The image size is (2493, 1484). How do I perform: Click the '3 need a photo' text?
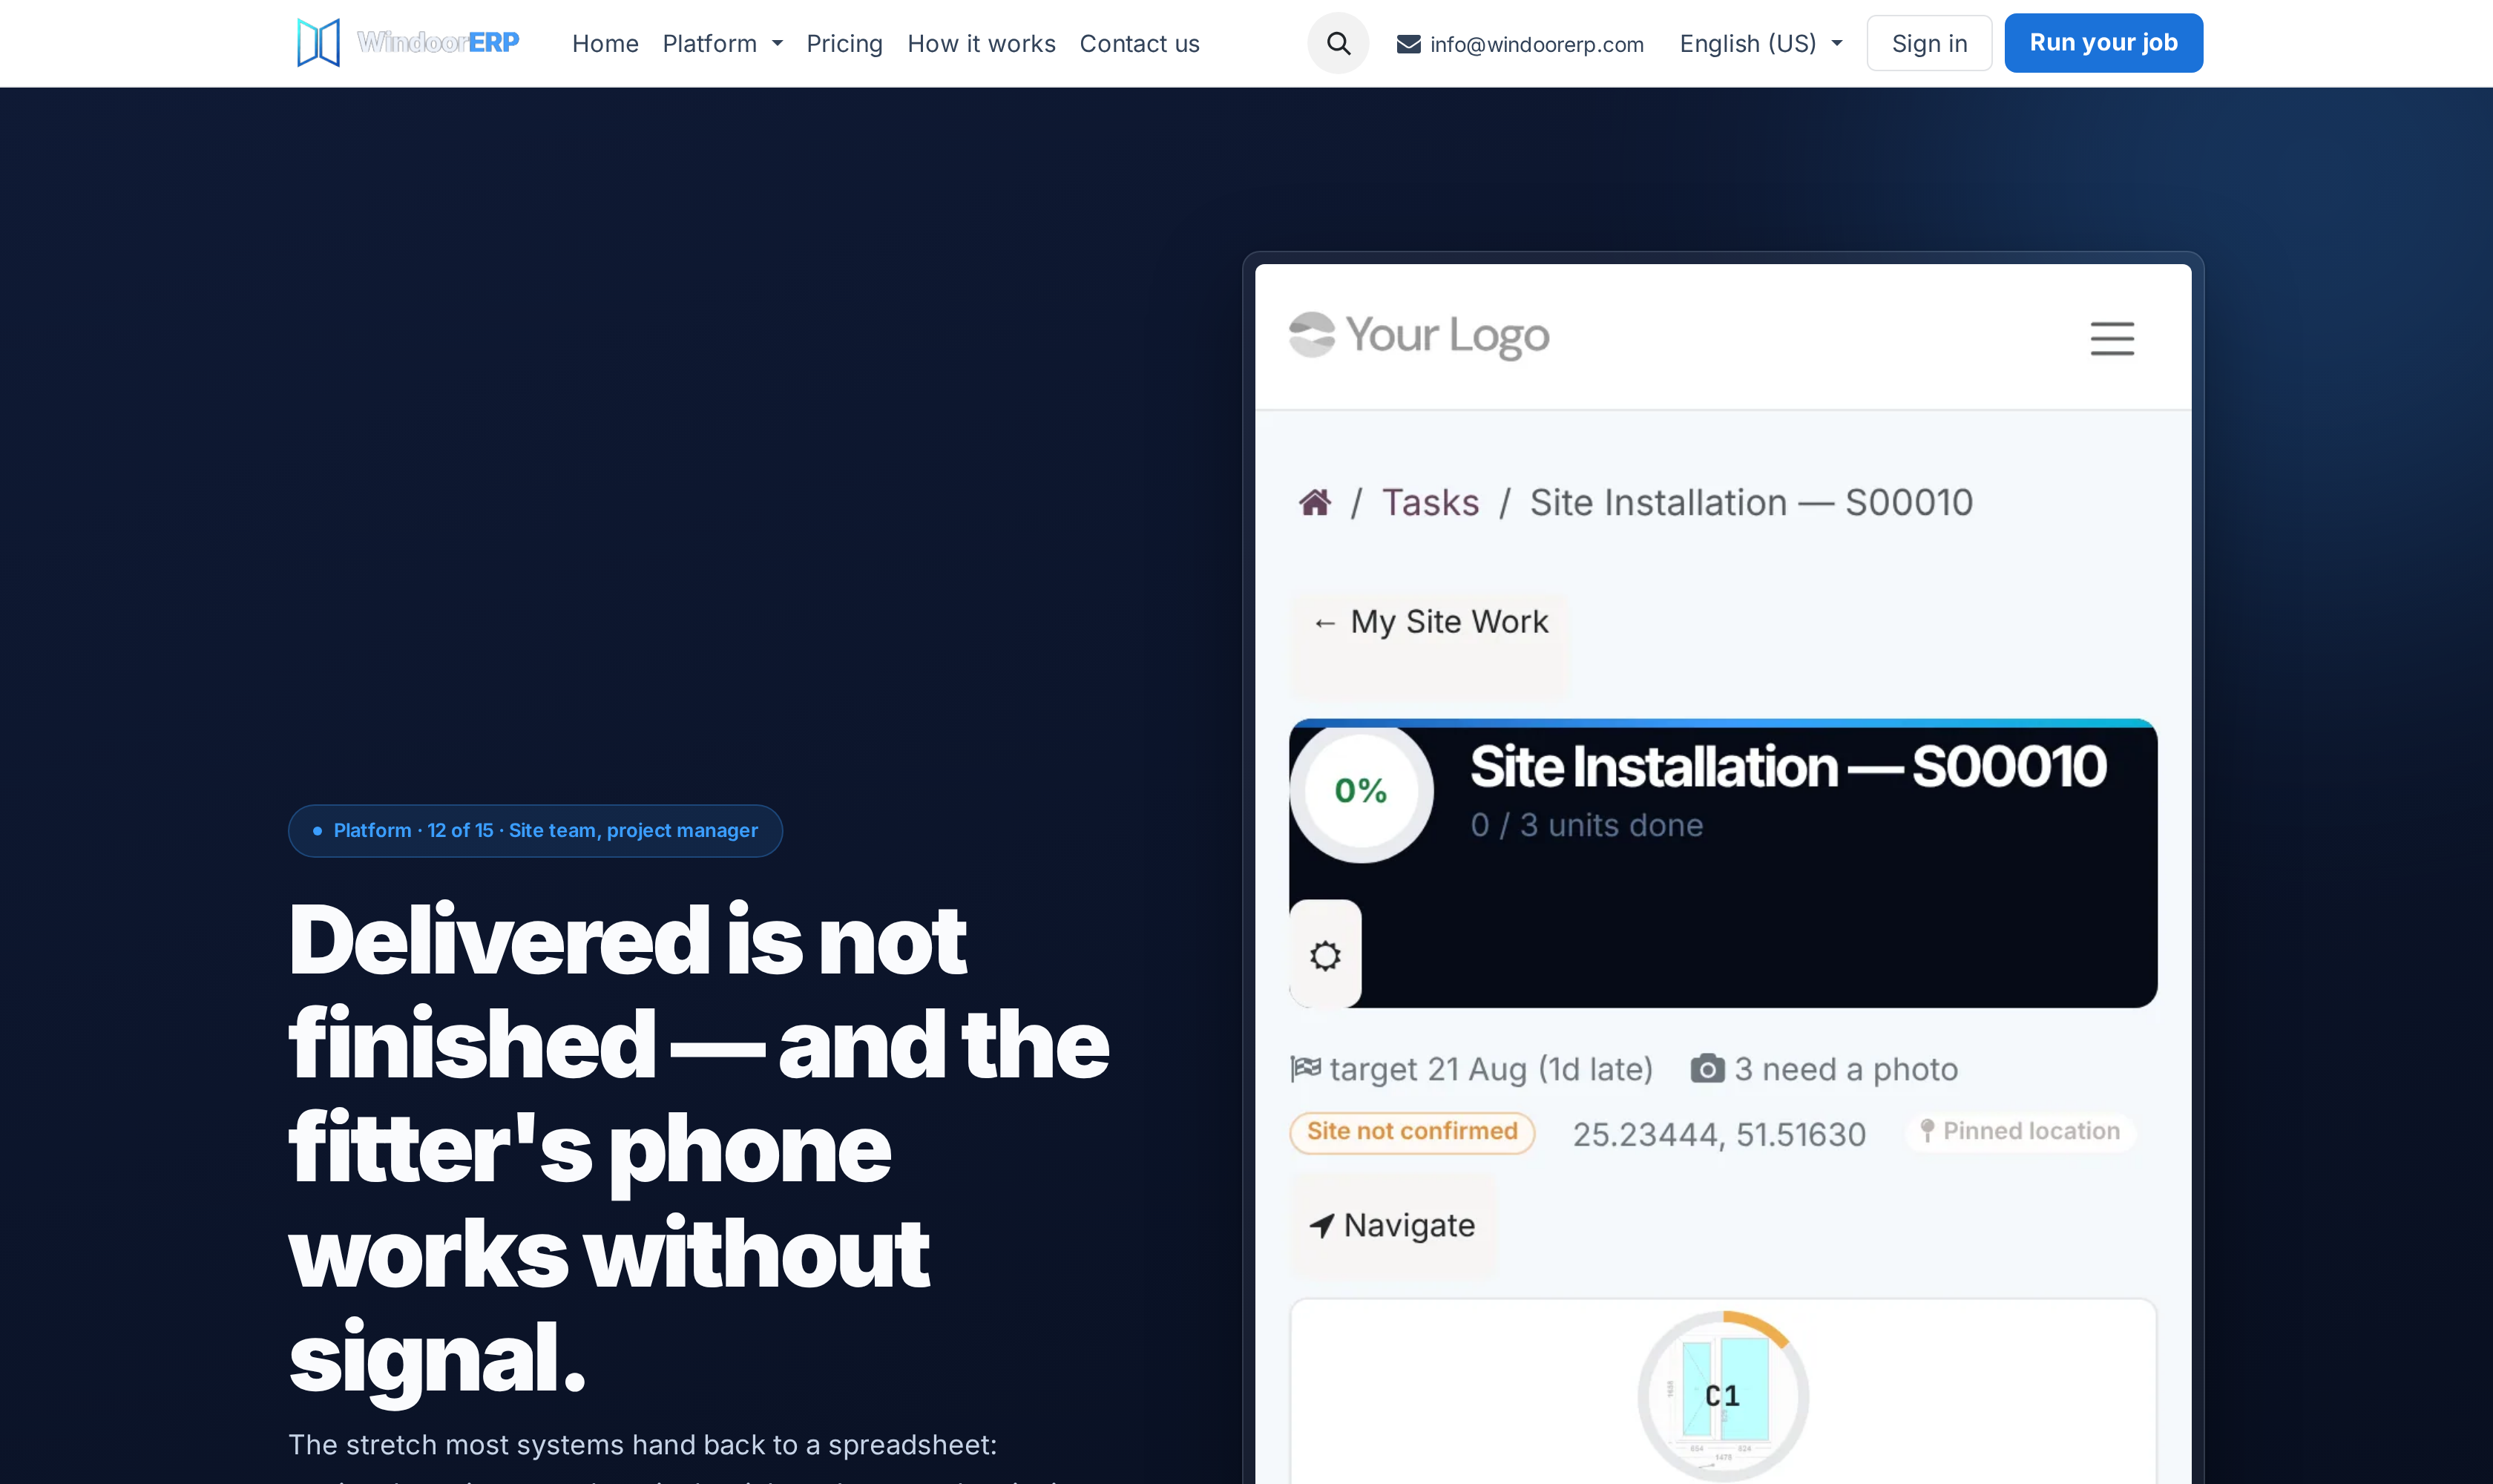point(1846,1069)
